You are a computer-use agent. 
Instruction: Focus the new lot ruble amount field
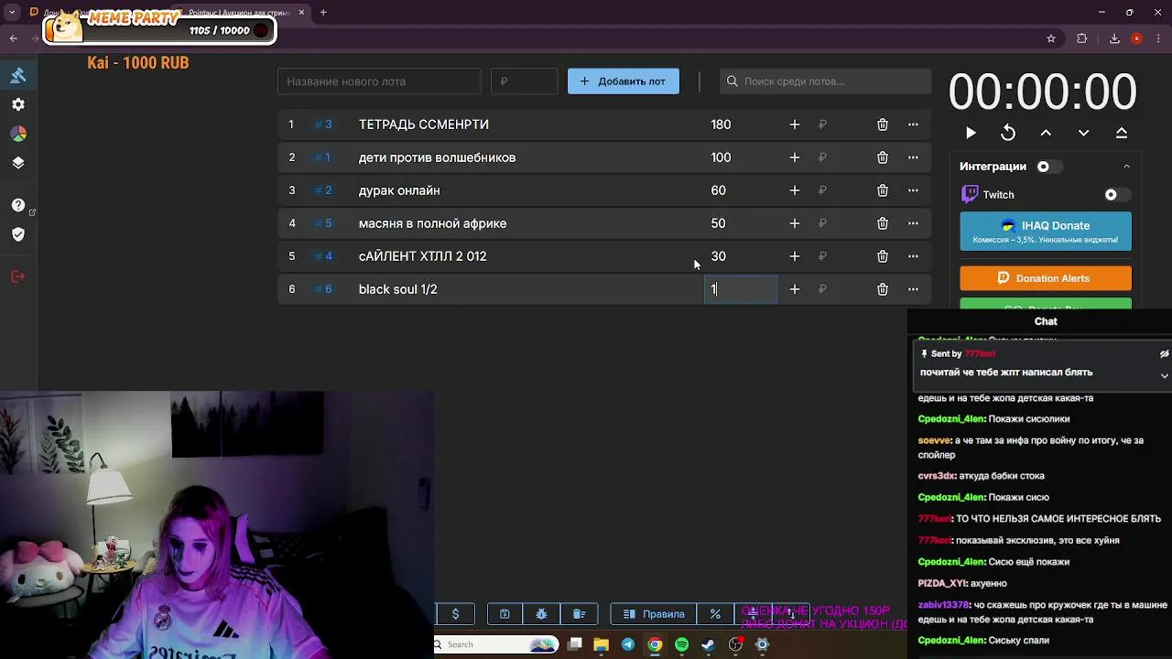pyautogui.click(x=524, y=81)
